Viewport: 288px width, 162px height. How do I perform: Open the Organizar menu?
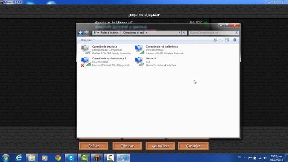(x=88, y=40)
